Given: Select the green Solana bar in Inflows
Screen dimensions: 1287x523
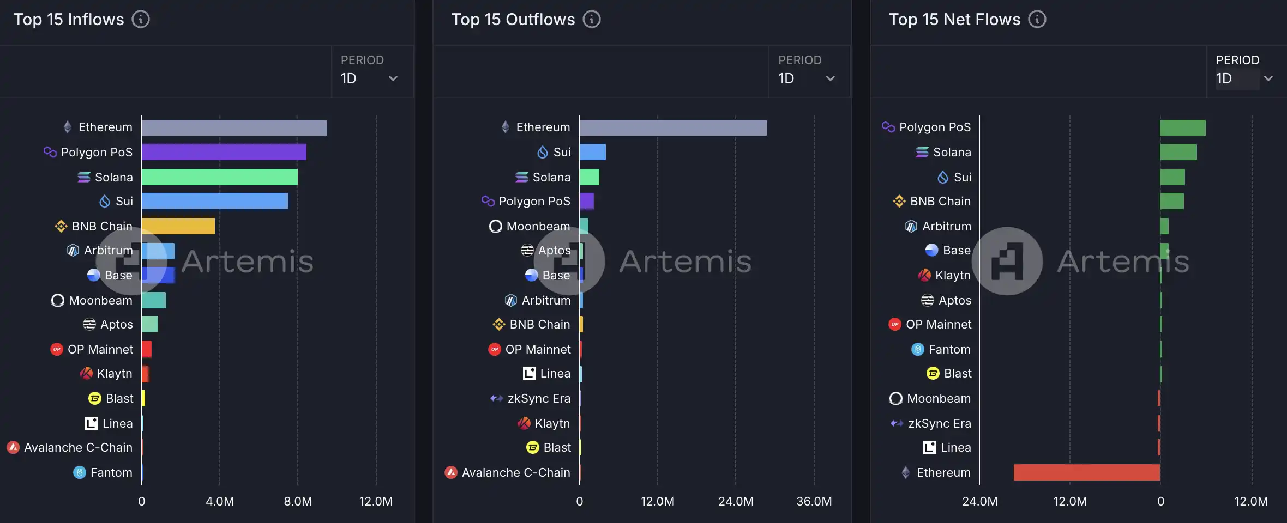Looking at the screenshot, I should point(219,177).
